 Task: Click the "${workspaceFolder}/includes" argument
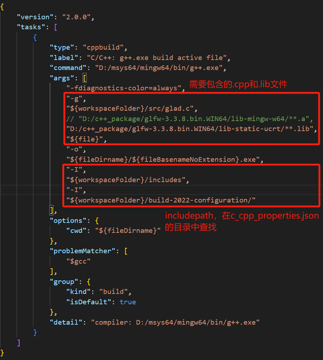126,180
